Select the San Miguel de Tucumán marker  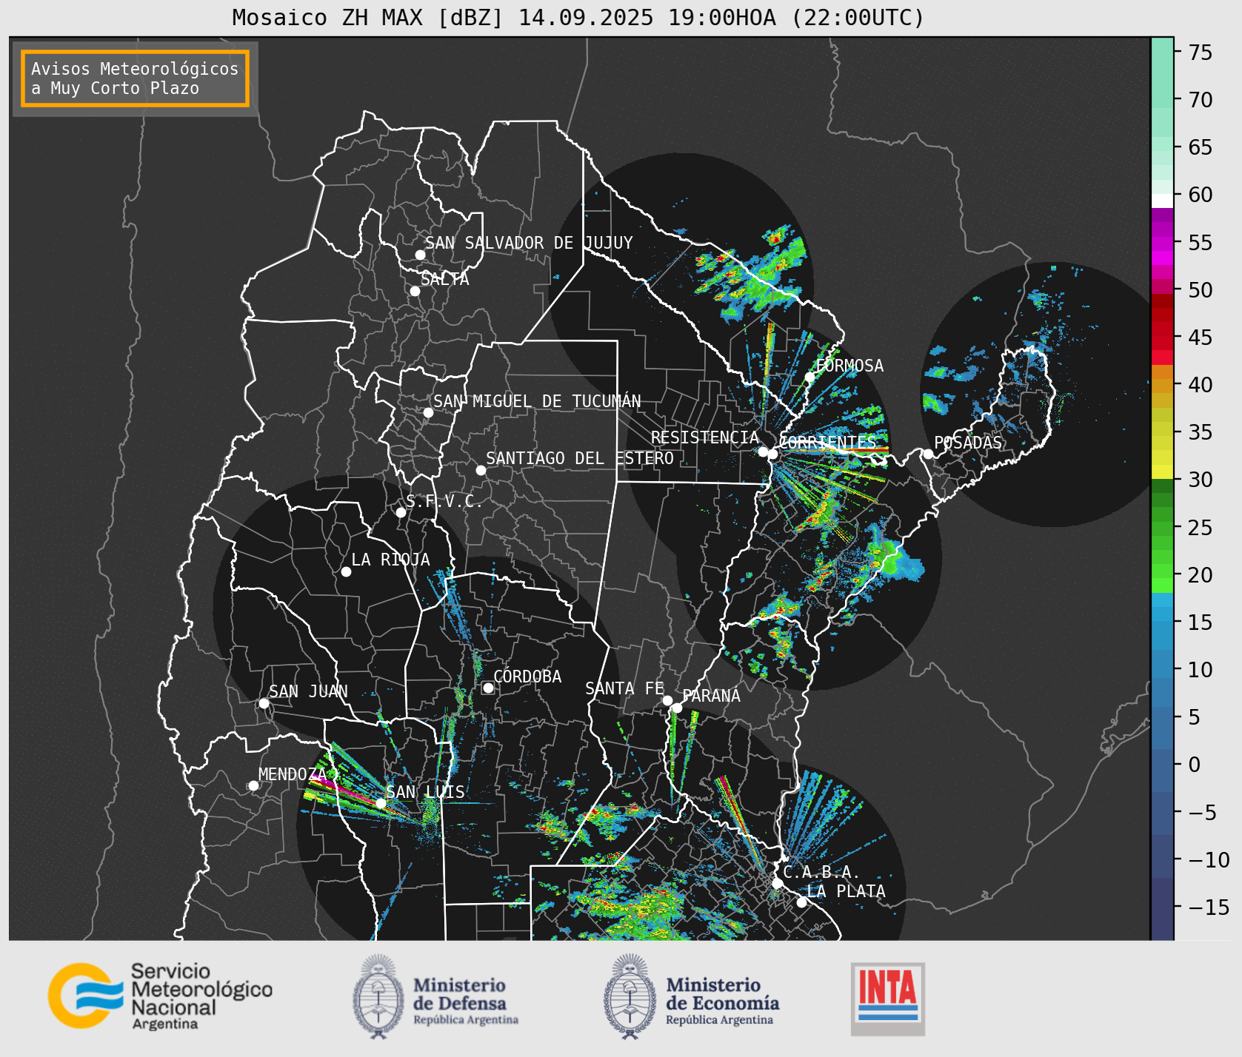pyautogui.click(x=428, y=412)
